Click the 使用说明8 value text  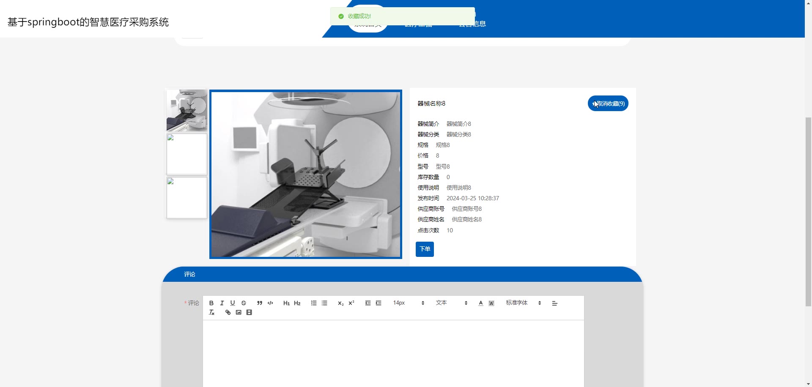pyautogui.click(x=459, y=188)
